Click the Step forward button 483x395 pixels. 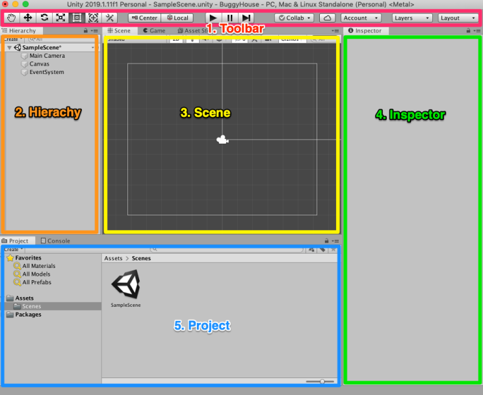click(246, 18)
